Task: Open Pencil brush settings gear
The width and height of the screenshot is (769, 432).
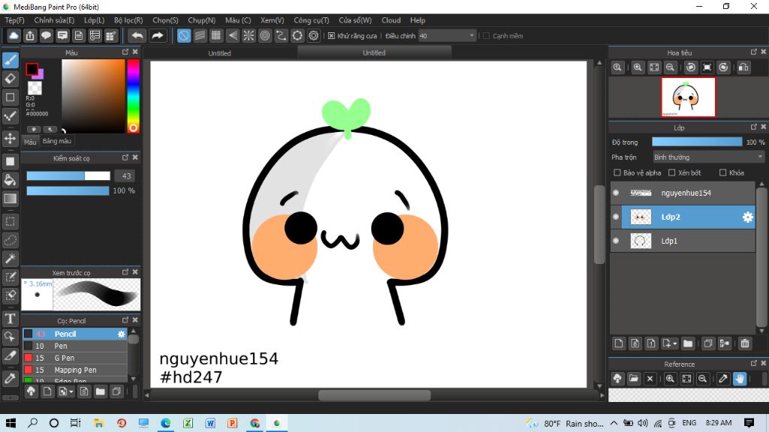Action: pyautogui.click(x=121, y=334)
